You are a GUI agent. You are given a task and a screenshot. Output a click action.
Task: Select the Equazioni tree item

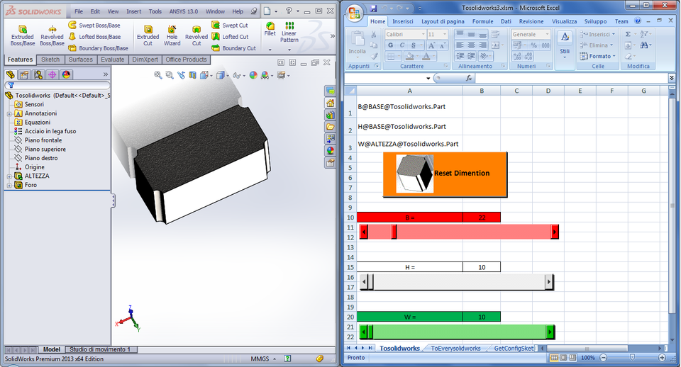point(33,123)
